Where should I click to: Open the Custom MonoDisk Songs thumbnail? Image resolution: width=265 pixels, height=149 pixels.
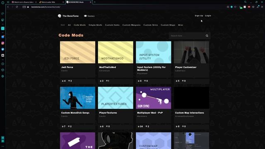(x=77, y=98)
